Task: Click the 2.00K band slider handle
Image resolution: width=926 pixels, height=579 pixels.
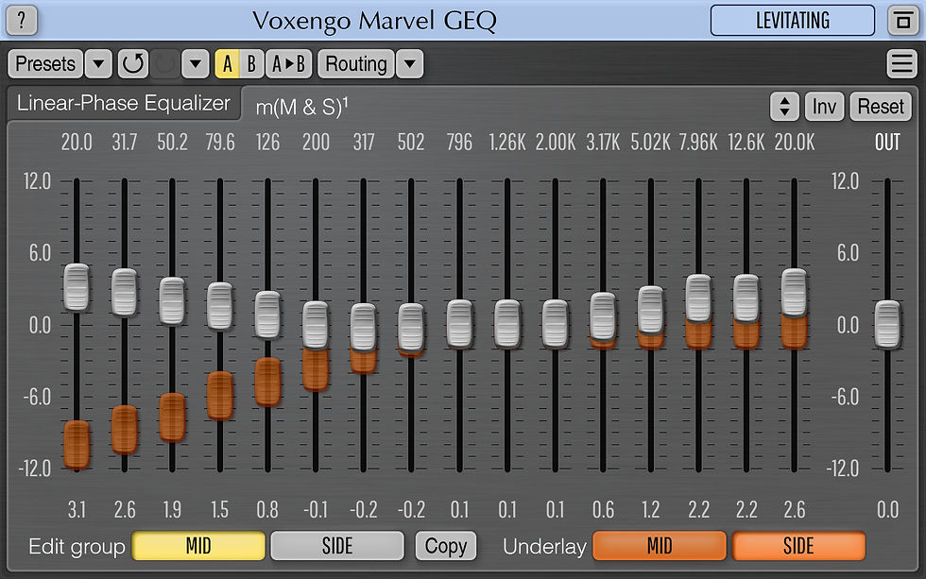Action: pos(556,323)
